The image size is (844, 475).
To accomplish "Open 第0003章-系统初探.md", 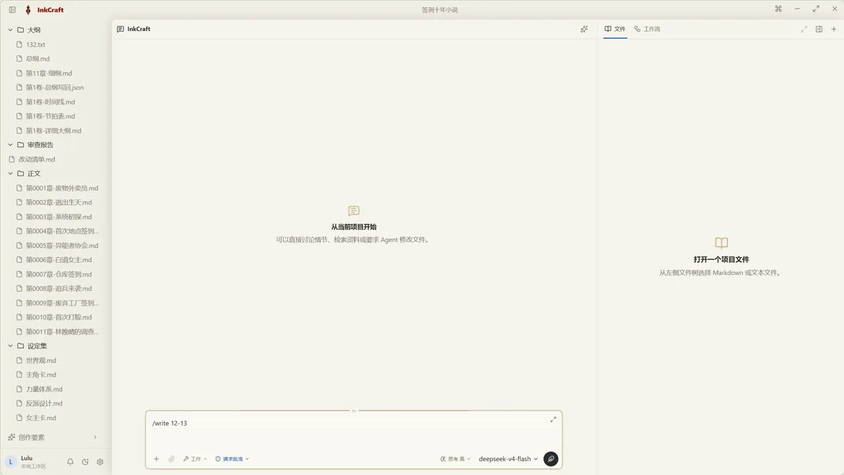I will (x=57, y=216).
